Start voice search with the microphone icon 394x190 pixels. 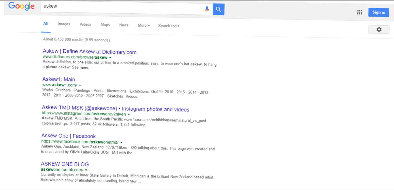[207, 9]
